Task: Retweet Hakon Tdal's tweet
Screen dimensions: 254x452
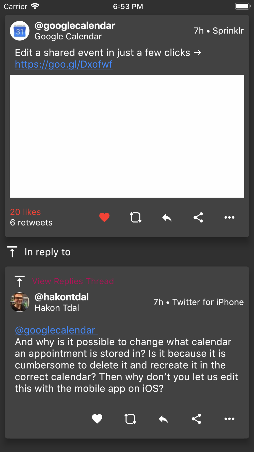Action: tap(130, 419)
